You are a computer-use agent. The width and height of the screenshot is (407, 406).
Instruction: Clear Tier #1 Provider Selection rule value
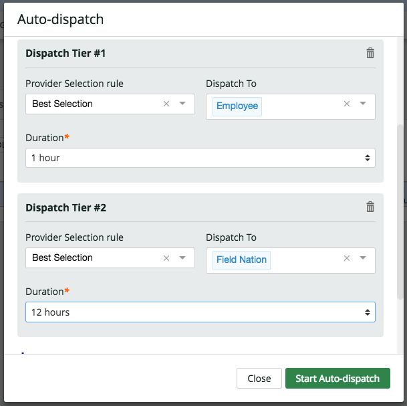[x=166, y=104]
